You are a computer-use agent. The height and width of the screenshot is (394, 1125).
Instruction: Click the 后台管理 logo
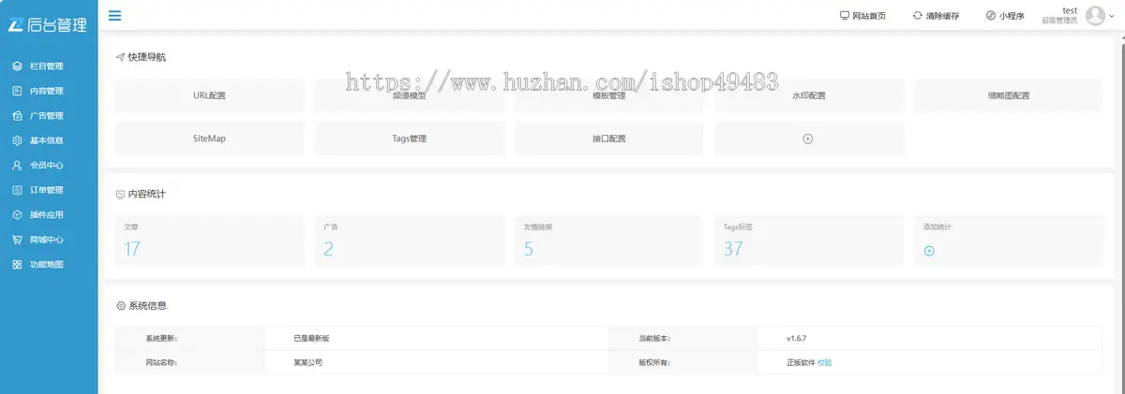(x=49, y=25)
